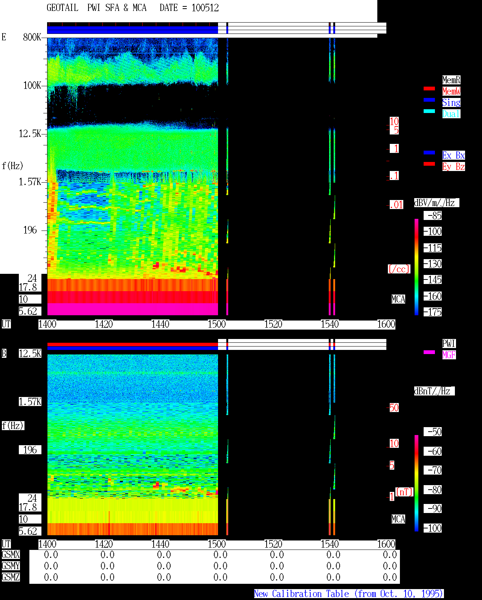Click UT 1600 under the B spectrogram
The height and width of the screenshot is (600, 482).
click(x=386, y=544)
